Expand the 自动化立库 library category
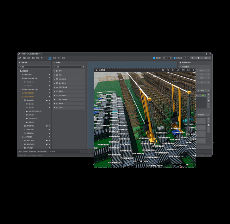Viewport: 230px width, 224px height. click(54, 79)
